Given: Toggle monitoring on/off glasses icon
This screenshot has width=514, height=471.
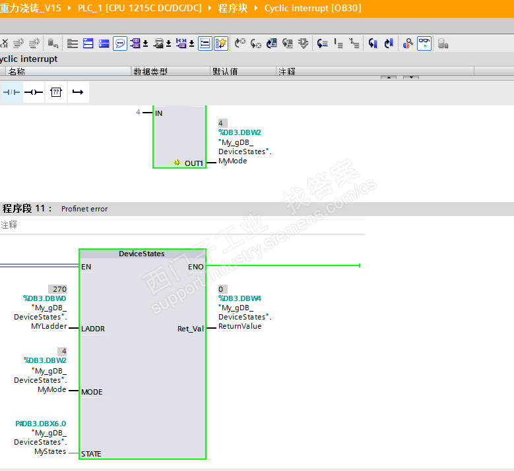Looking at the screenshot, I should click(x=424, y=43).
